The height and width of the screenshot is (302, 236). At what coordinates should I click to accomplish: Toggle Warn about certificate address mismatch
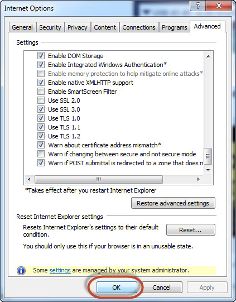[x=41, y=145]
